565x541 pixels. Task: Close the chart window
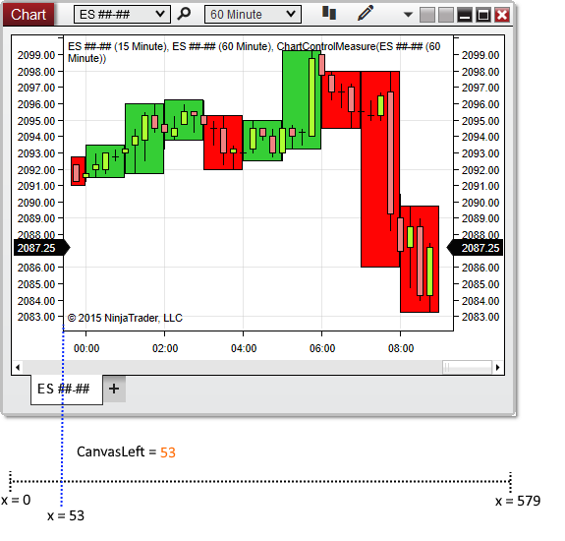point(502,15)
